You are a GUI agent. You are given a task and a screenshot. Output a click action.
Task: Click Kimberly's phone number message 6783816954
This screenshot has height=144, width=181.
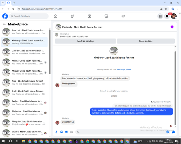[68, 122]
